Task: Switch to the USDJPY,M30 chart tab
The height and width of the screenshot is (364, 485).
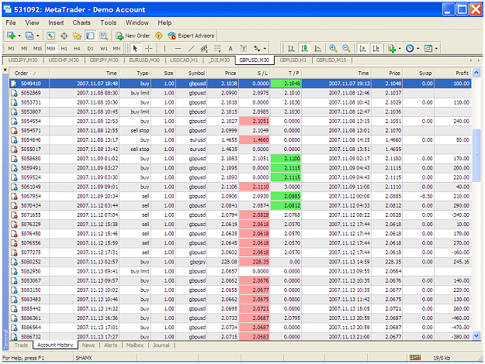Action: (x=22, y=60)
